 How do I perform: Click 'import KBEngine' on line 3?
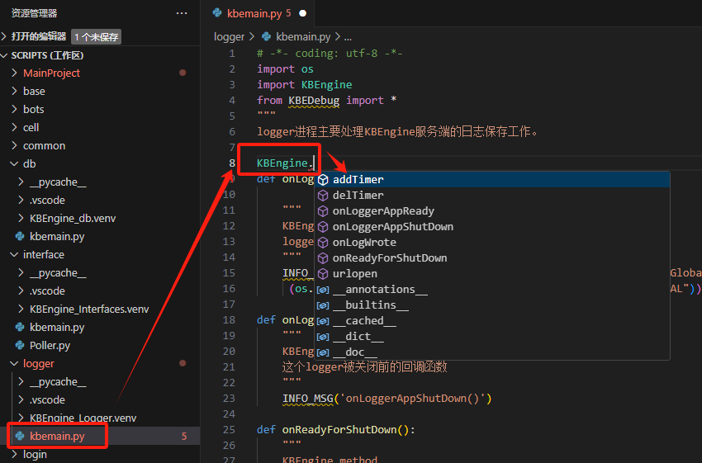305,84
